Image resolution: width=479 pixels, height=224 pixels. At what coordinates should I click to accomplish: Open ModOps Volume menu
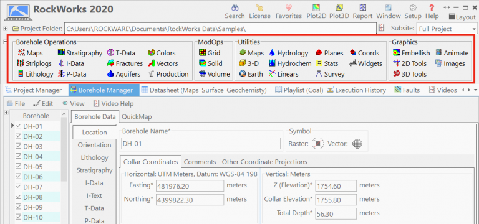(x=214, y=74)
